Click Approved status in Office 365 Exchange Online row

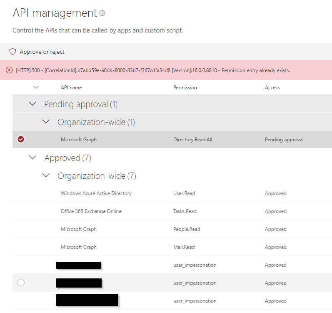(276, 211)
